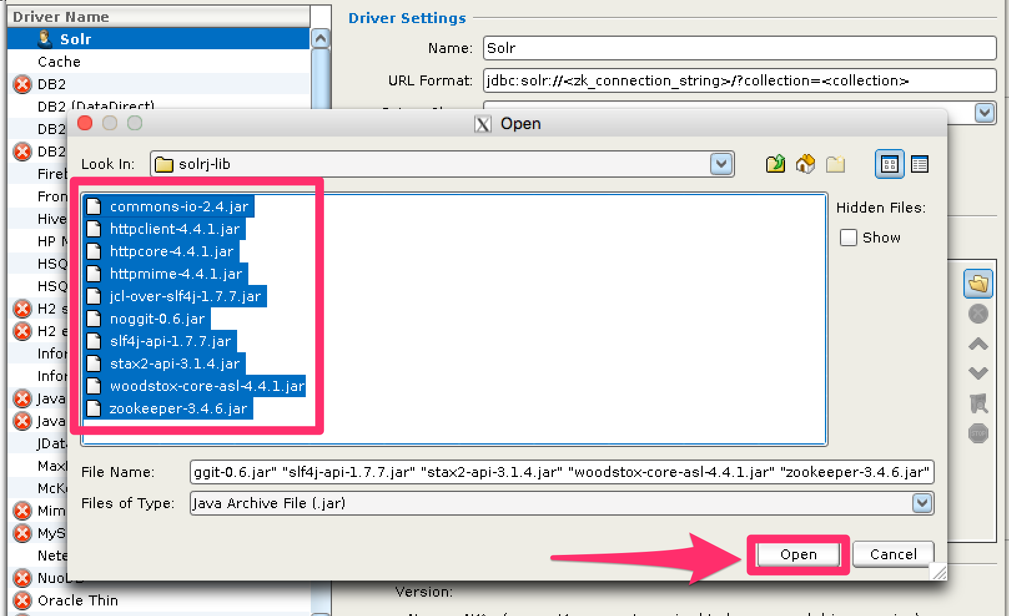Move entry down with arrow icon
Viewport: 1009px width, 616px height.
point(978,373)
